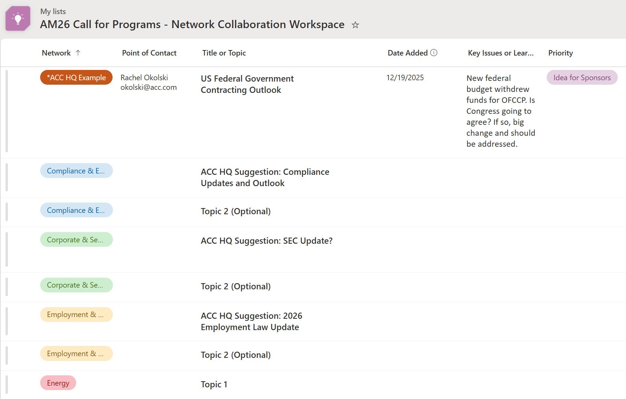Open the Title or Topic column menu
The width and height of the screenshot is (626, 399).
click(224, 53)
